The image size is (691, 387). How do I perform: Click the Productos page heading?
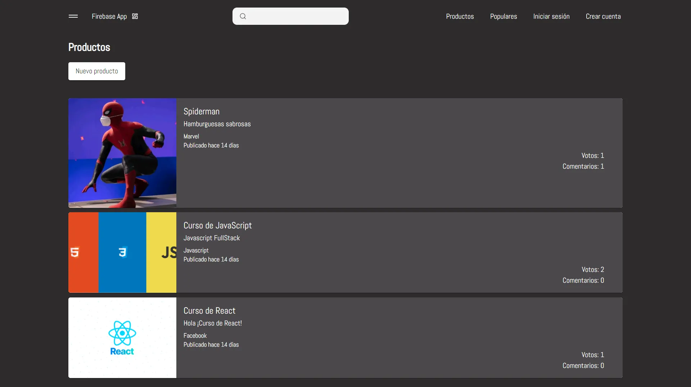click(x=89, y=47)
